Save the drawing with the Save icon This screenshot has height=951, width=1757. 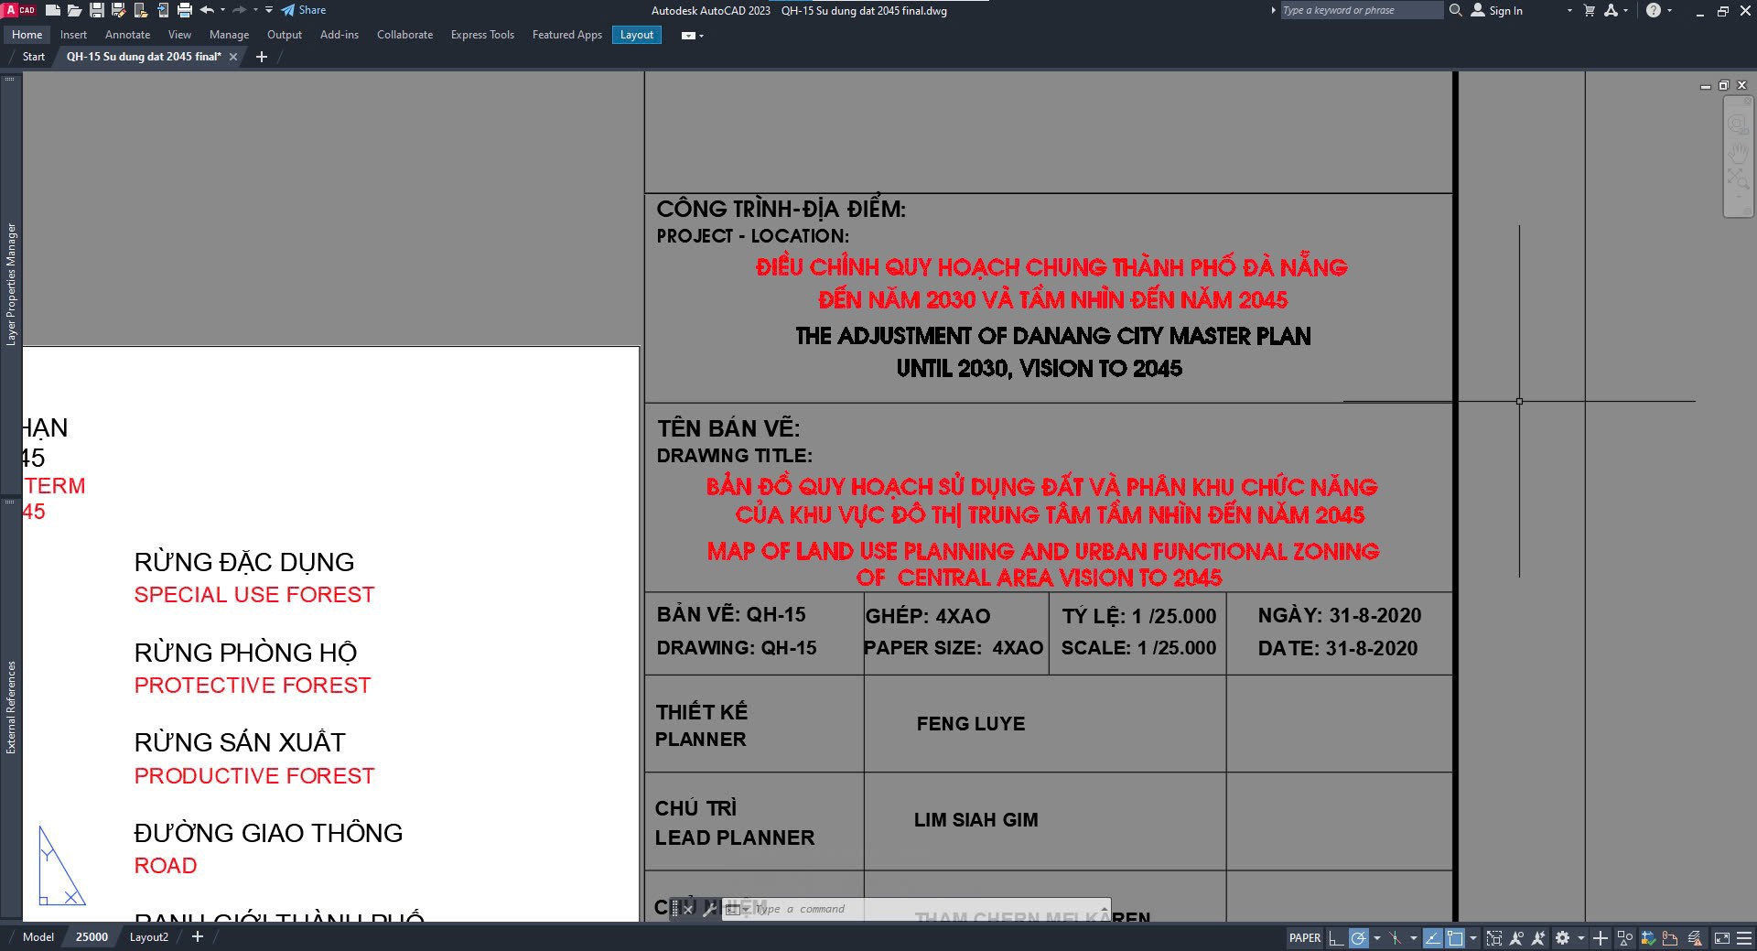[96, 10]
